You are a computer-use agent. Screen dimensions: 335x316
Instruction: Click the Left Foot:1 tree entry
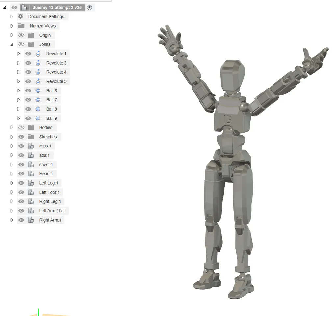click(x=49, y=192)
